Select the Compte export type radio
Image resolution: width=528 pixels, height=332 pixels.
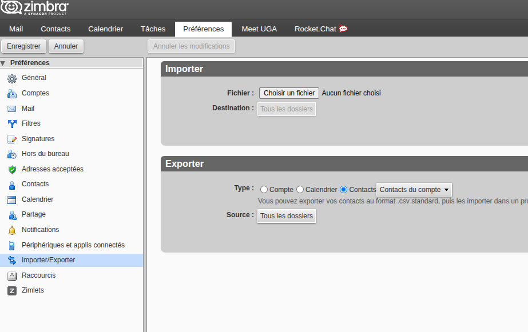(x=264, y=190)
